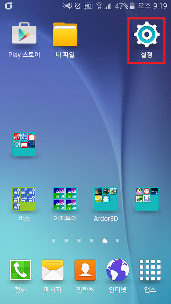Tap the 인터넷 label

coord(118,290)
